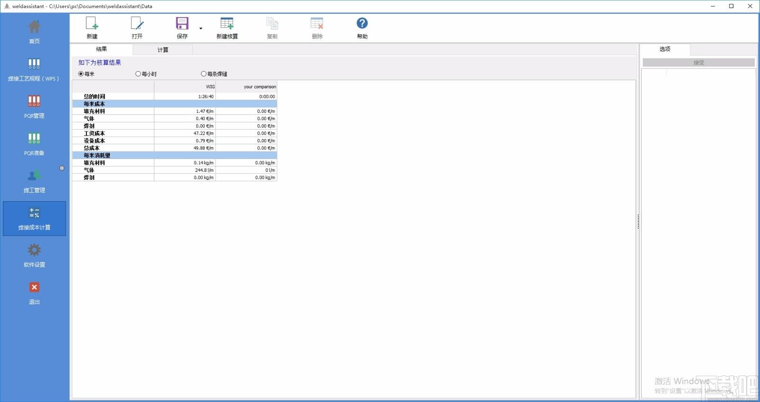
Task: Click the 总的时间 row label
Action: pos(95,96)
